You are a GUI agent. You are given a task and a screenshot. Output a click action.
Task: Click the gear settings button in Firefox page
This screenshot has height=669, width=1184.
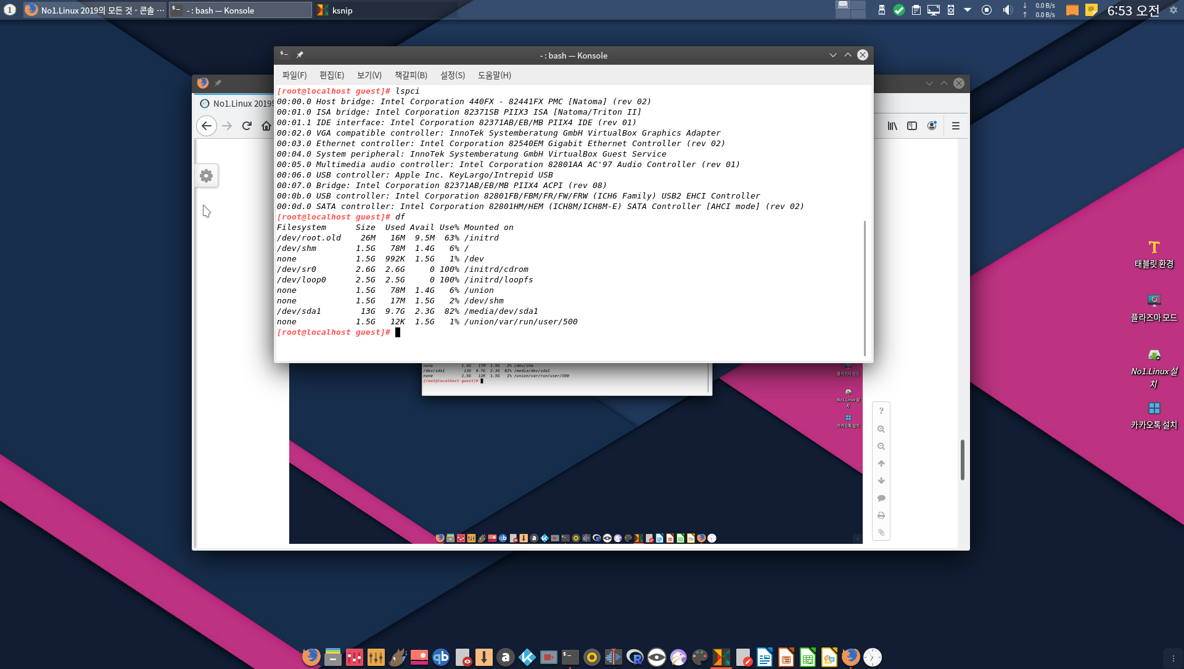pos(207,176)
